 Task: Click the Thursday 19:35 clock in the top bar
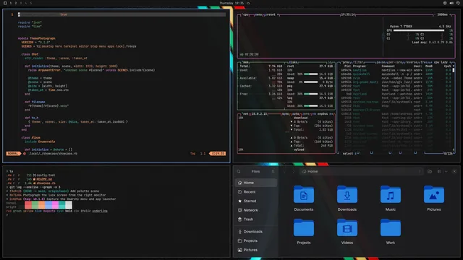231,3
